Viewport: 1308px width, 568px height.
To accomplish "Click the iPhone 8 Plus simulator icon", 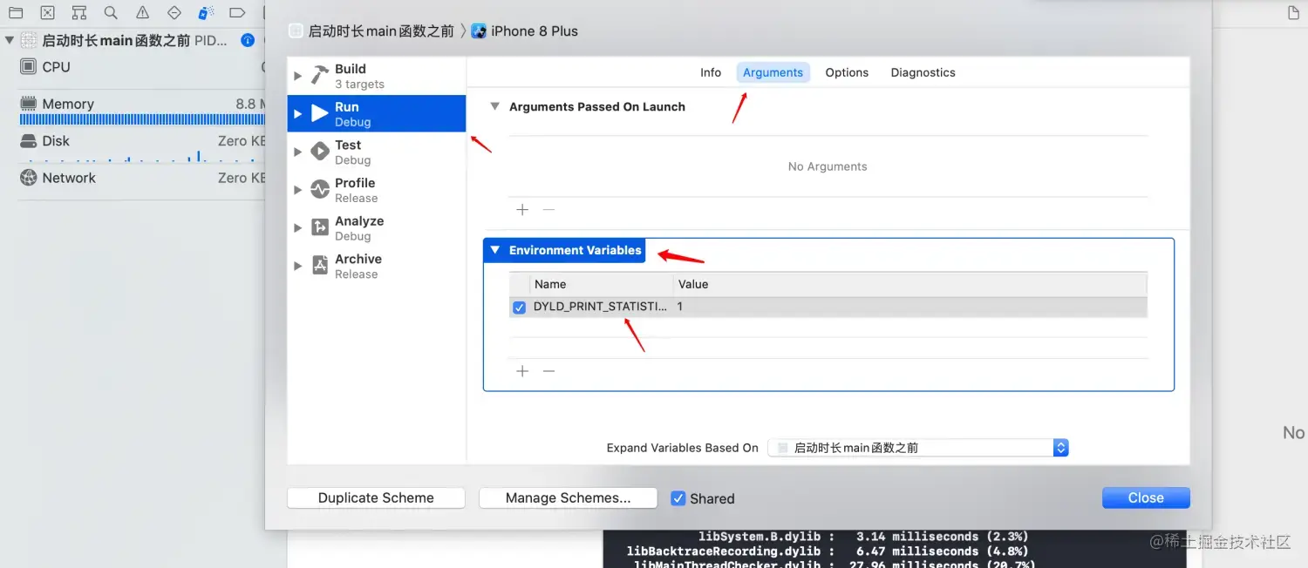I will (479, 31).
